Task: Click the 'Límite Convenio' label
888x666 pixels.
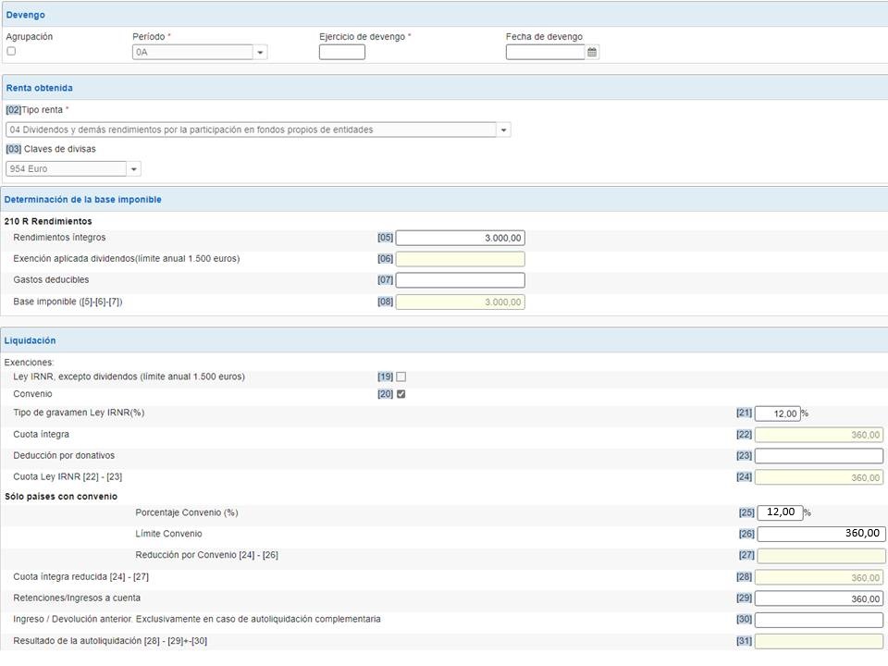Action: (x=168, y=534)
